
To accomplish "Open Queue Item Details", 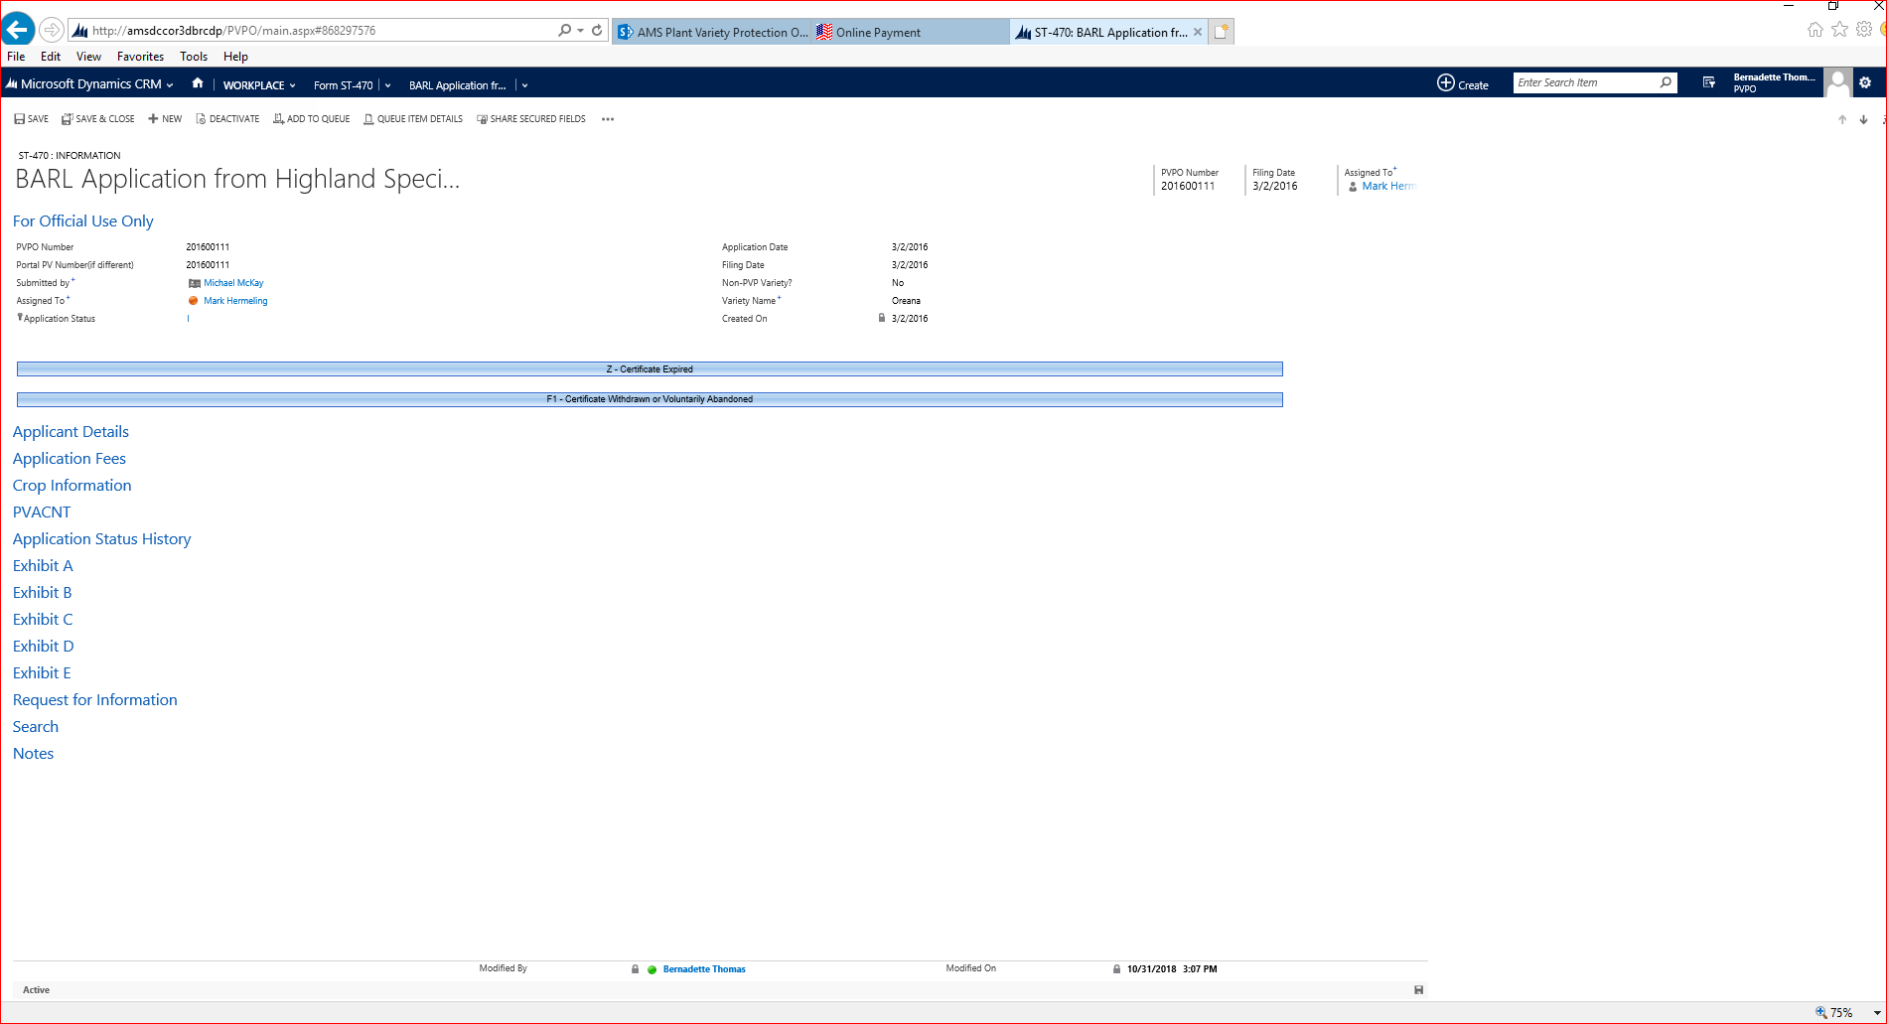I will click(x=413, y=119).
